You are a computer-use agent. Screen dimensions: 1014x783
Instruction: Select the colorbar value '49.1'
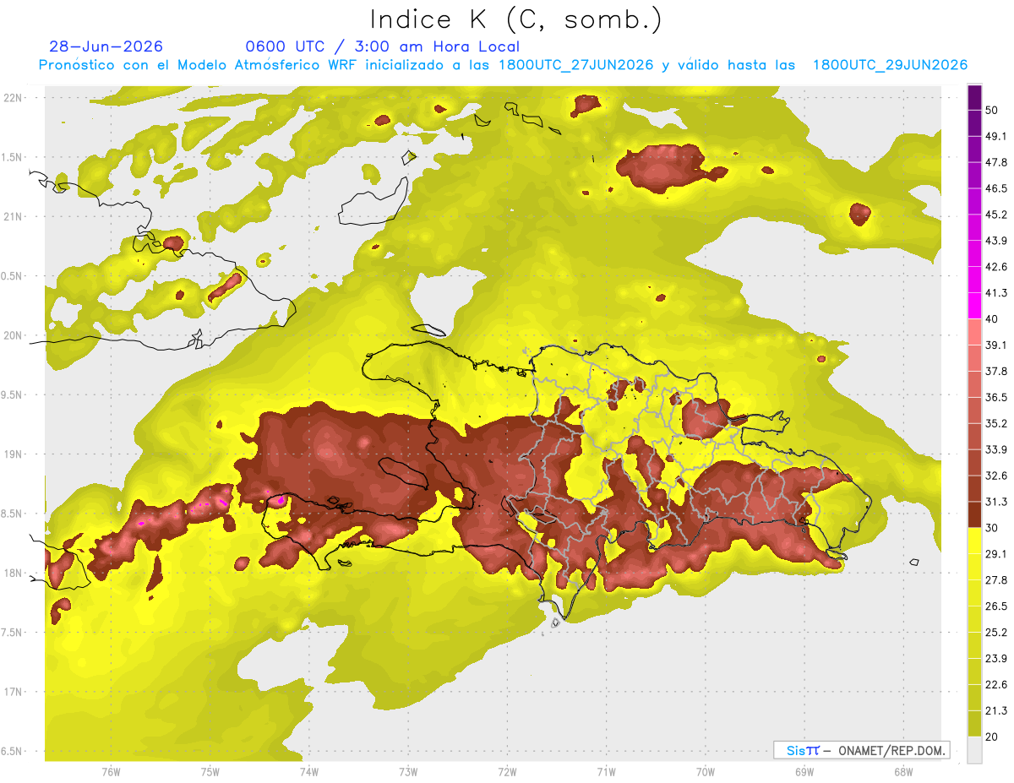(996, 136)
